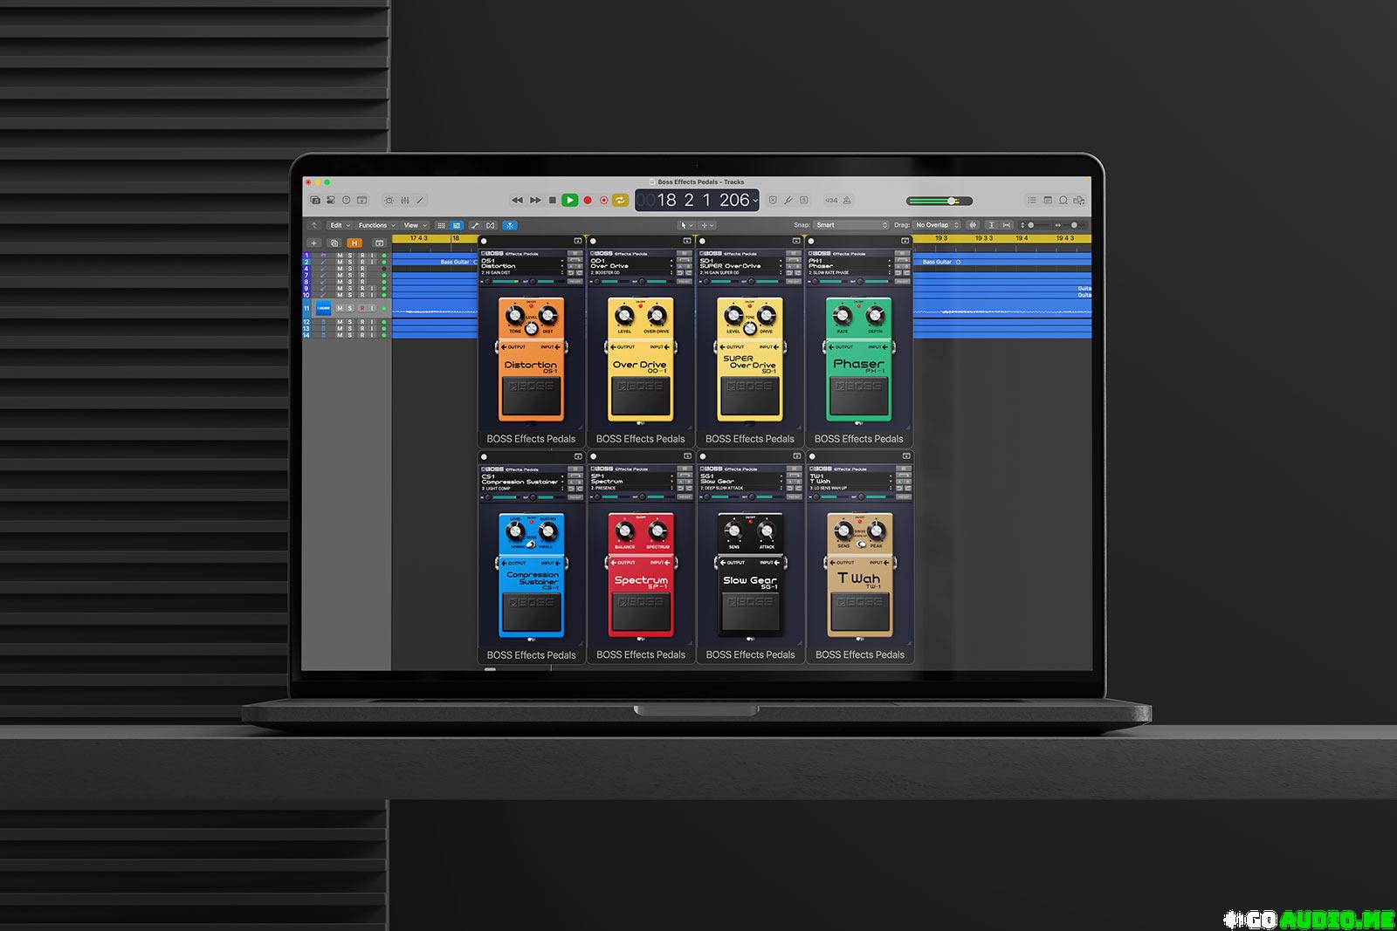Image resolution: width=1397 pixels, height=931 pixels.
Task: Click the Quick Help question mark icon
Action: click(x=346, y=201)
